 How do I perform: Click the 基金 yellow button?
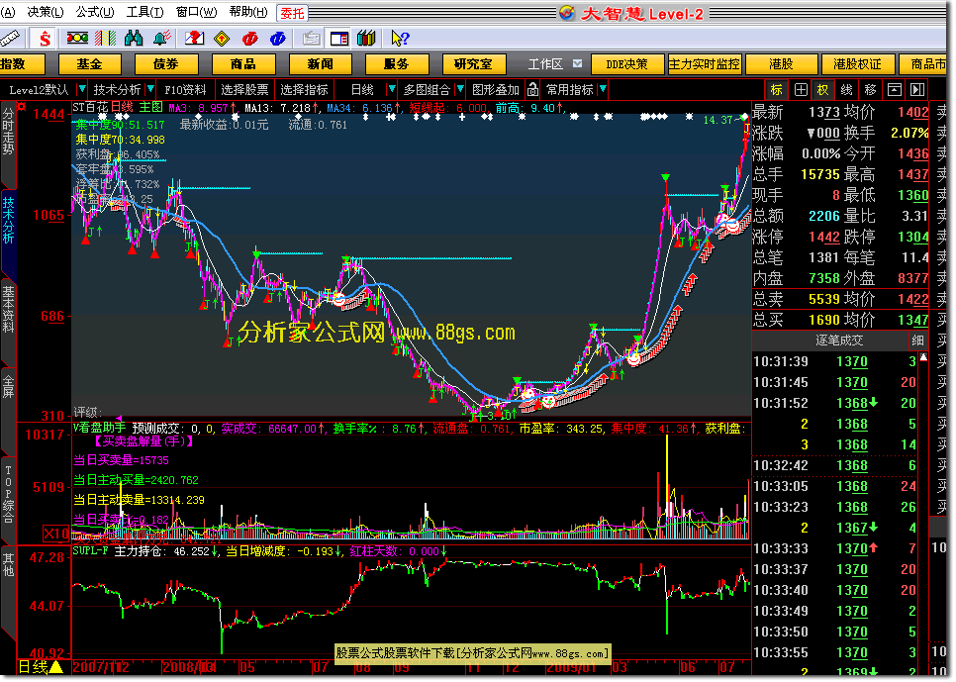click(90, 64)
